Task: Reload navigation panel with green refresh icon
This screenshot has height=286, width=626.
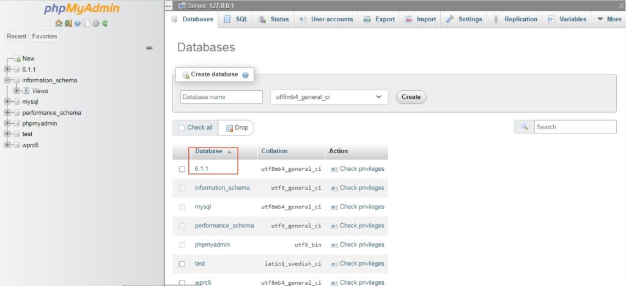Action: coord(105,24)
